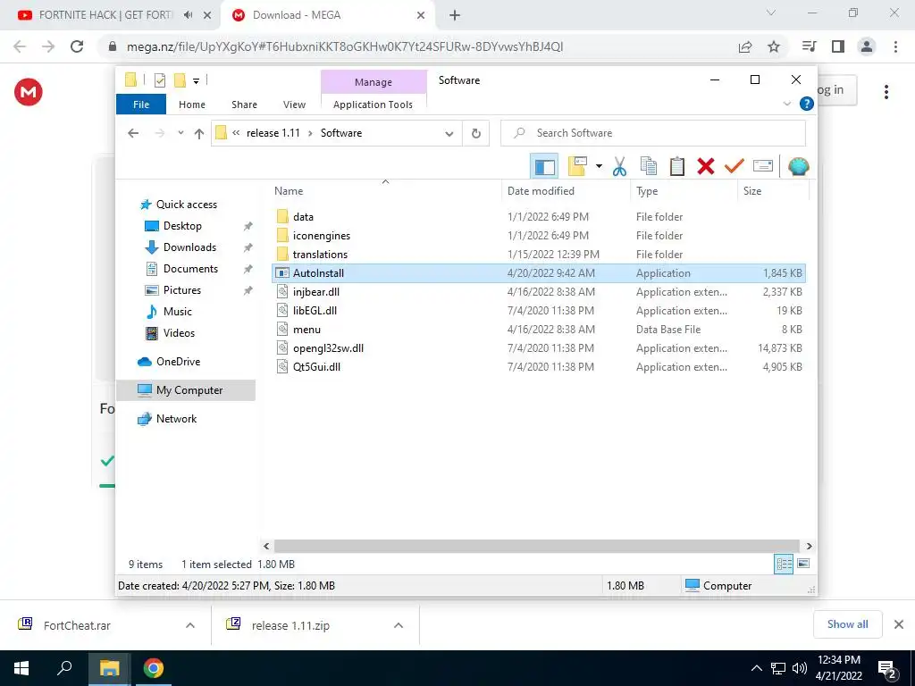Open quick access toolbar customize dropdown

click(x=196, y=80)
